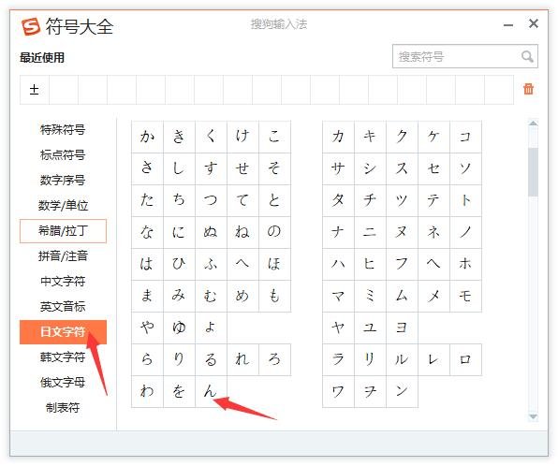This screenshot has width=558, height=466.
Task: Insert hiragana を
Action: [x=179, y=391]
